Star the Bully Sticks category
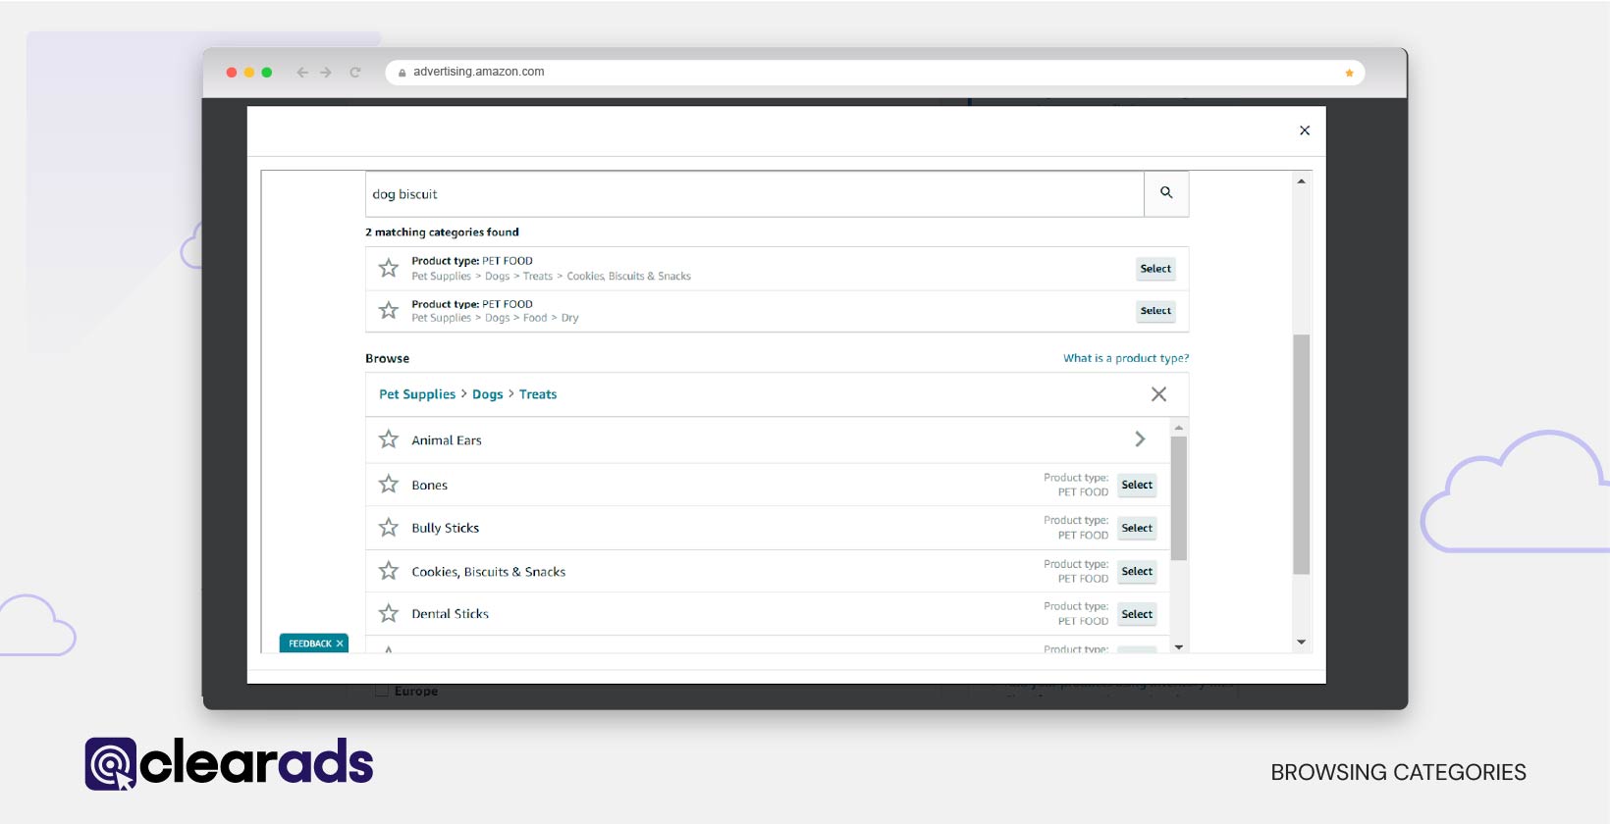 [x=389, y=528]
